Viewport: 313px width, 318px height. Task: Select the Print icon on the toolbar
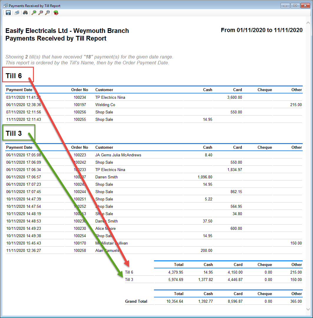coord(17,13)
